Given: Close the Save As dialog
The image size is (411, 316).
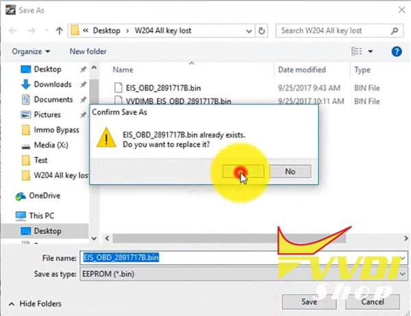Looking at the screenshot, I should (x=401, y=10).
